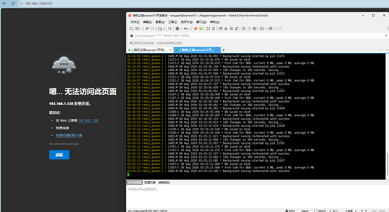Click the Open Session folder icon

click(x=137, y=29)
